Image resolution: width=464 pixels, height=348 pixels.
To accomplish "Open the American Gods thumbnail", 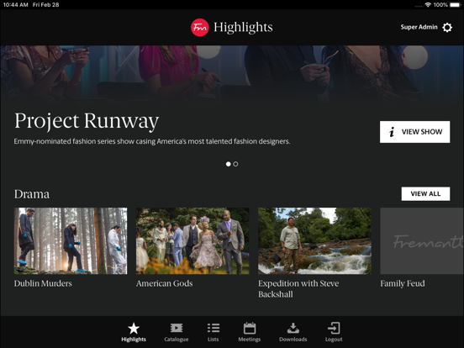I will (x=192, y=241).
